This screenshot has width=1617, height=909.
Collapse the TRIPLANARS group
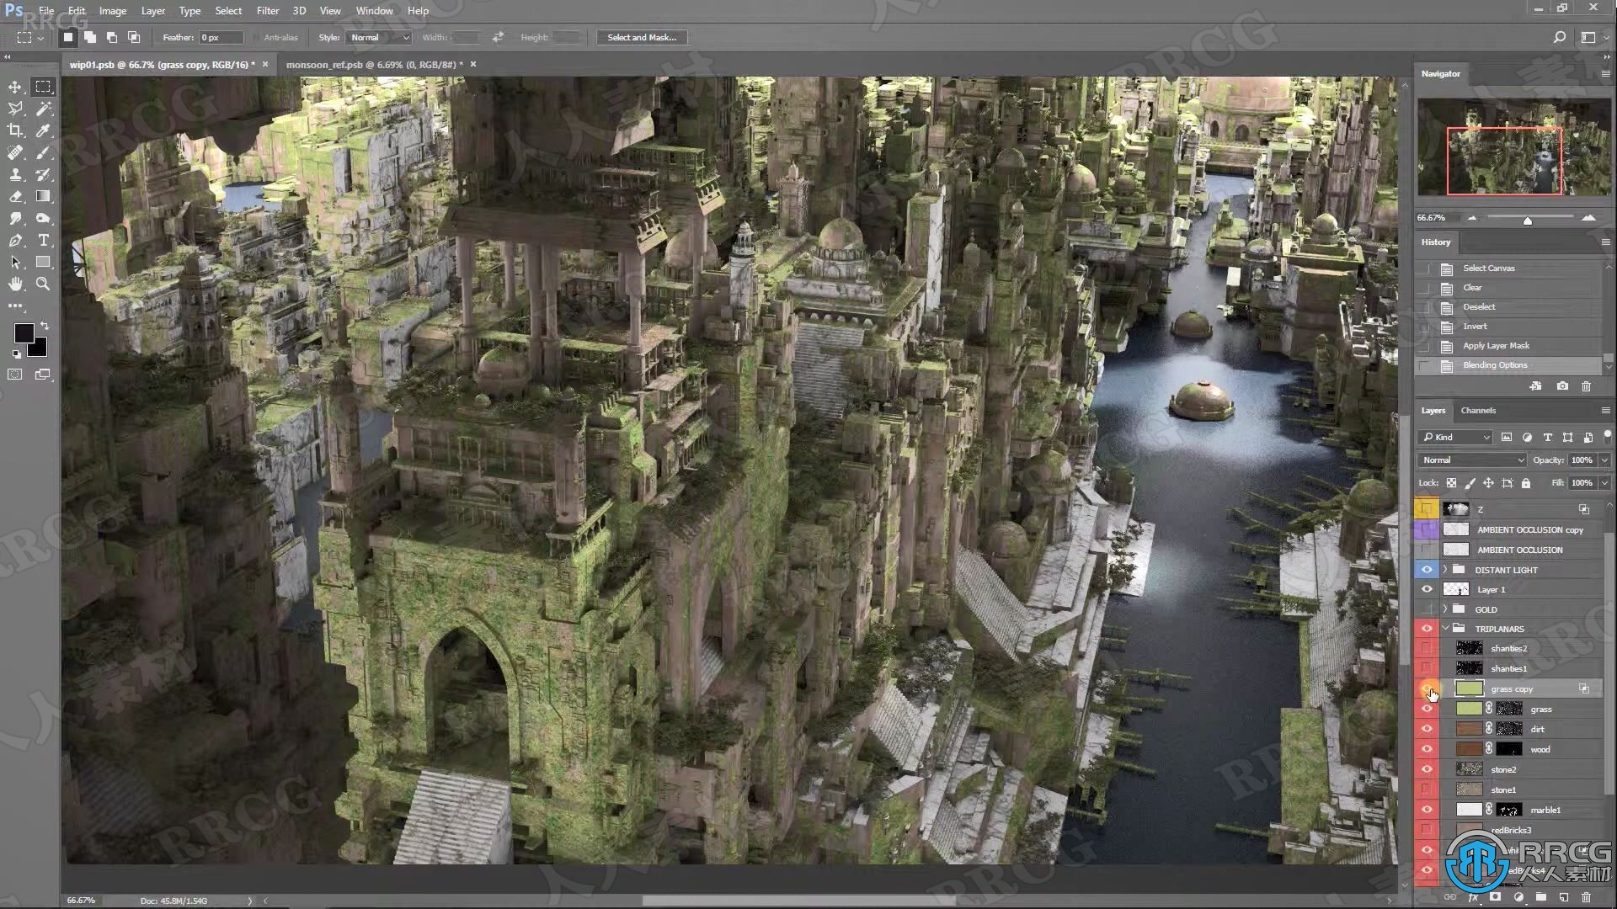click(1445, 629)
